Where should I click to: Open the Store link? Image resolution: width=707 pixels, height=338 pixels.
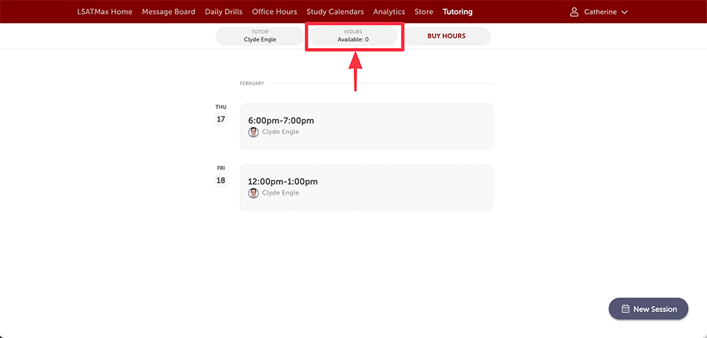click(423, 12)
